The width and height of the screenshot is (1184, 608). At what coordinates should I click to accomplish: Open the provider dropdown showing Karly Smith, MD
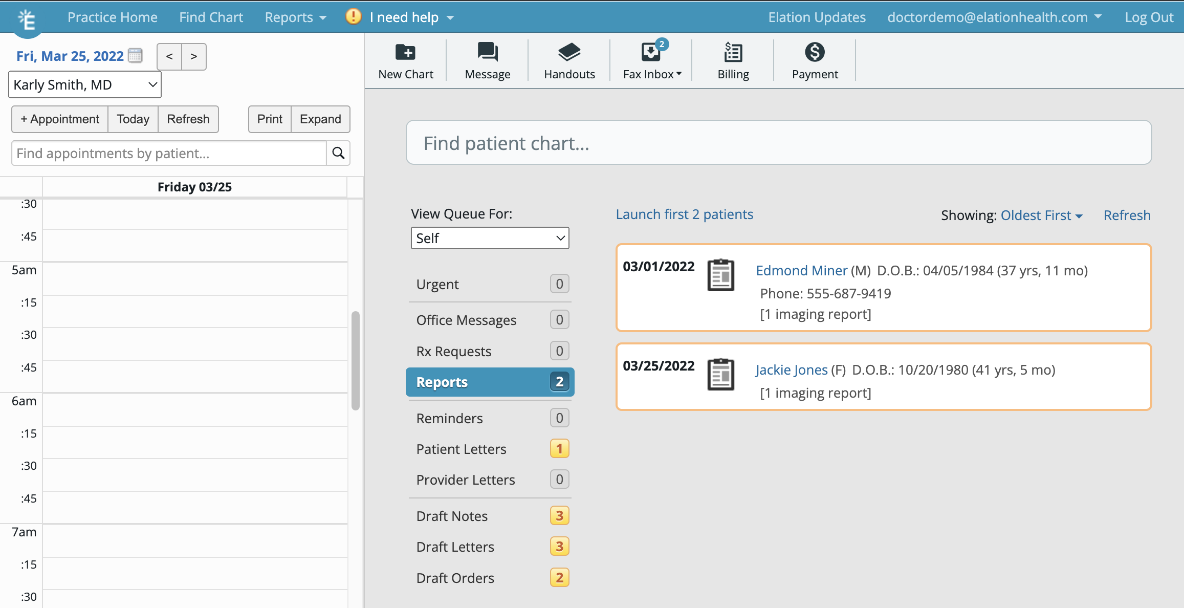pyautogui.click(x=84, y=84)
